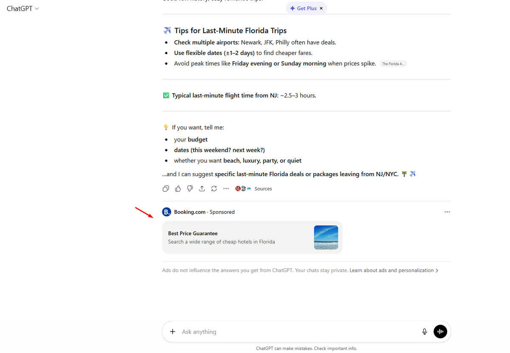Click the 'your budget' bullet

[191, 139]
